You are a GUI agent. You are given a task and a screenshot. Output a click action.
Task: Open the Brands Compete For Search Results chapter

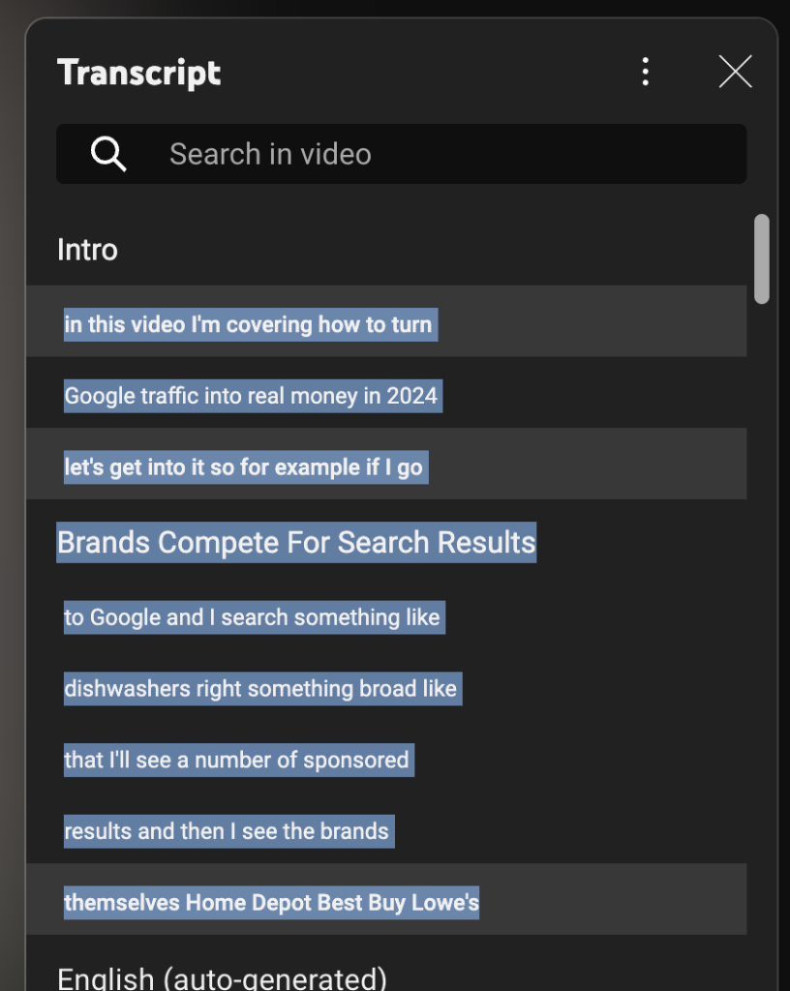click(295, 543)
